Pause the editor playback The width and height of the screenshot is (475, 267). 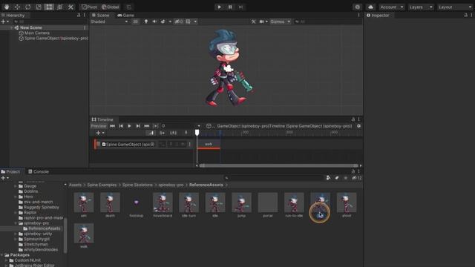pos(230,7)
